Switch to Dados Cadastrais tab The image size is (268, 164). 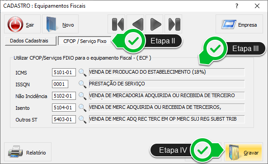click(31, 41)
